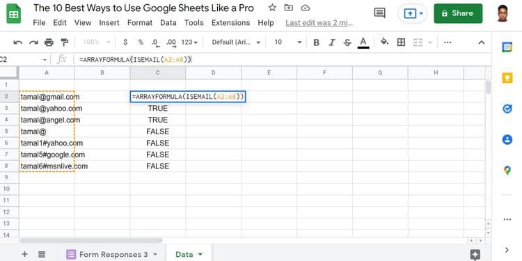Open Contacts in side panel

pyautogui.click(x=507, y=139)
